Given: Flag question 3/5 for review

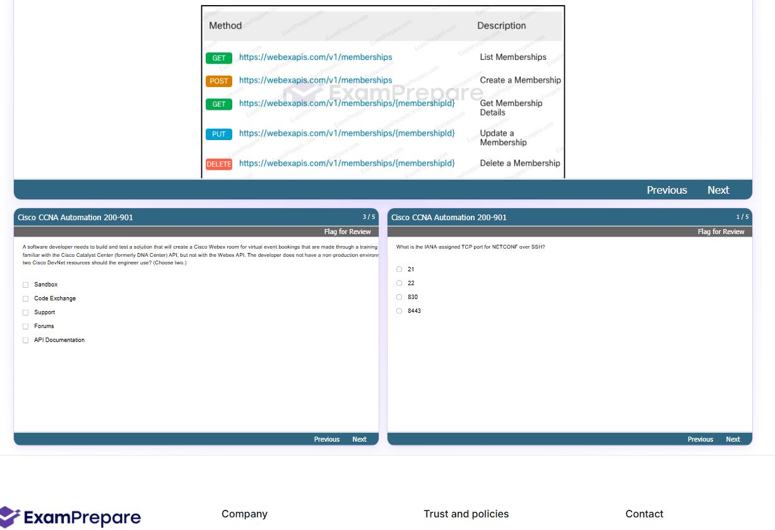Looking at the screenshot, I should tap(348, 232).
